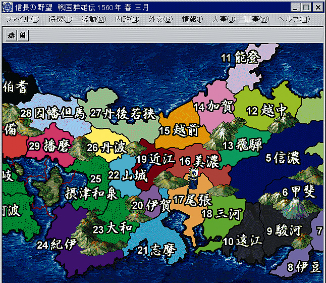Screen dimensions: 326x283
Task: Select province 12 越中 on the map
Action: [x=266, y=110]
